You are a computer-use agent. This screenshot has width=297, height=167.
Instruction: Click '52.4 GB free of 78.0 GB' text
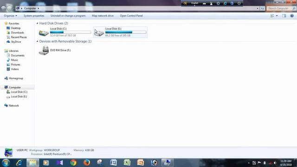[x=63, y=35]
